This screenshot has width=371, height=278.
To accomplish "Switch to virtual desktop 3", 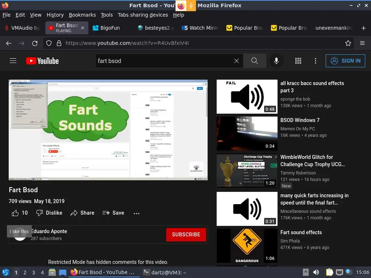I will (34, 273).
